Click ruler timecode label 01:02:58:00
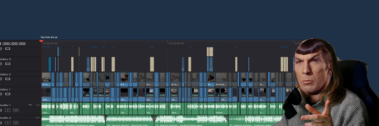This screenshot has width=379, height=126. [176, 43]
